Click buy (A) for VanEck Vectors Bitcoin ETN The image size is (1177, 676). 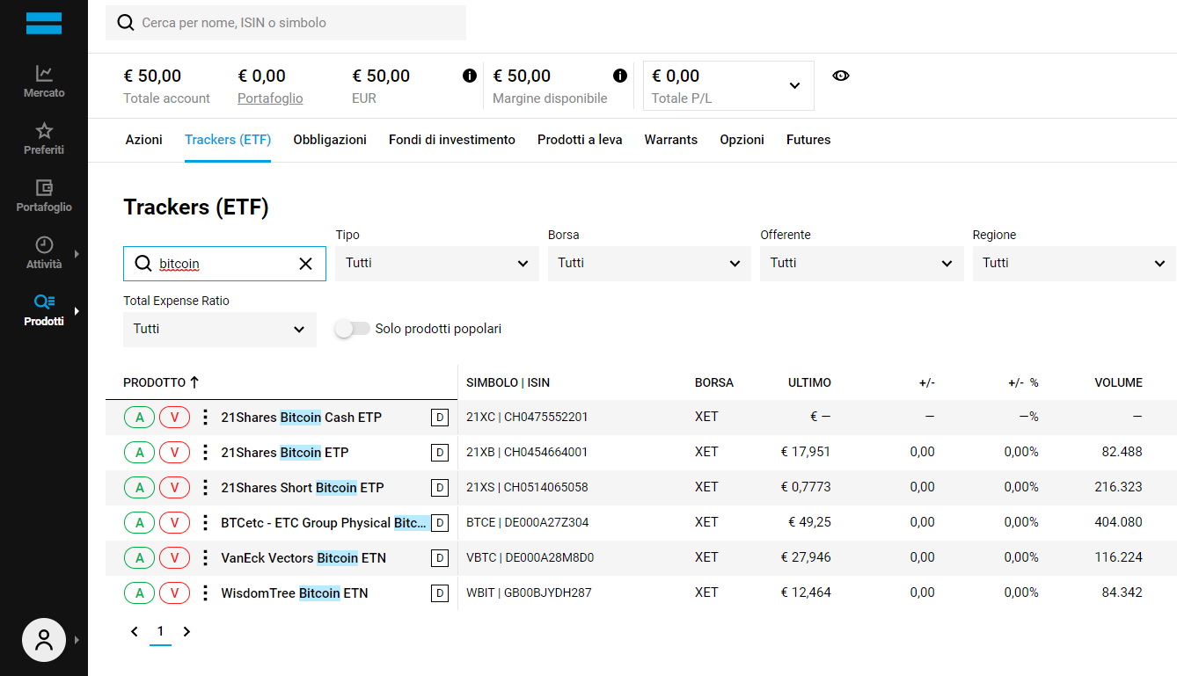(x=139, y=558)
